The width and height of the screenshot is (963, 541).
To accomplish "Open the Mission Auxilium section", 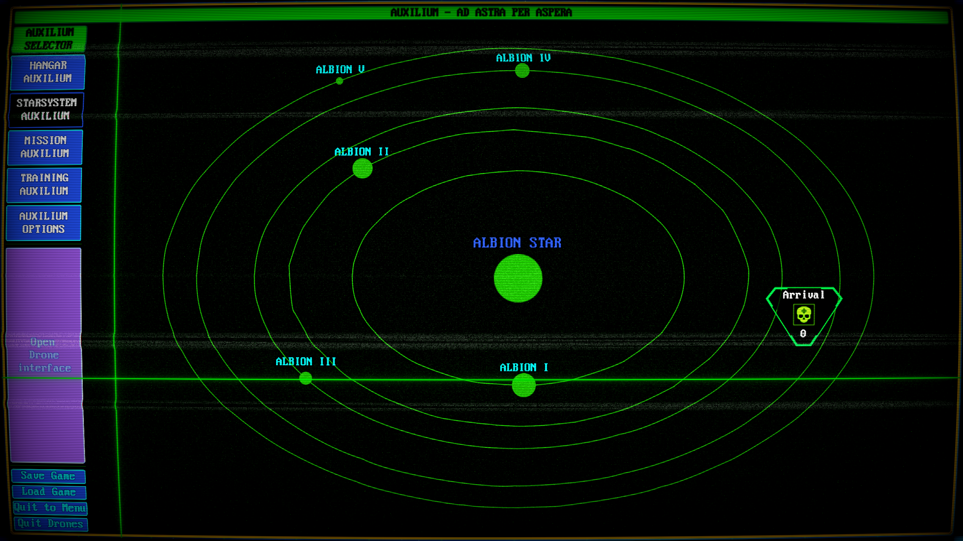I will (x=45, y=147).
